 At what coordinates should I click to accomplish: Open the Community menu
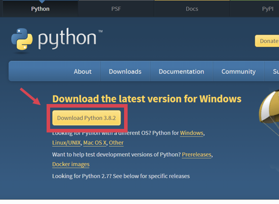(238, 72)
